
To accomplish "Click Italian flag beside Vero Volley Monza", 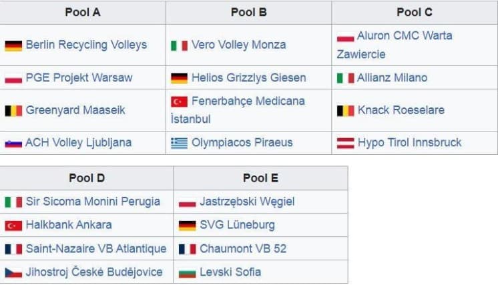I will [179, 45].
